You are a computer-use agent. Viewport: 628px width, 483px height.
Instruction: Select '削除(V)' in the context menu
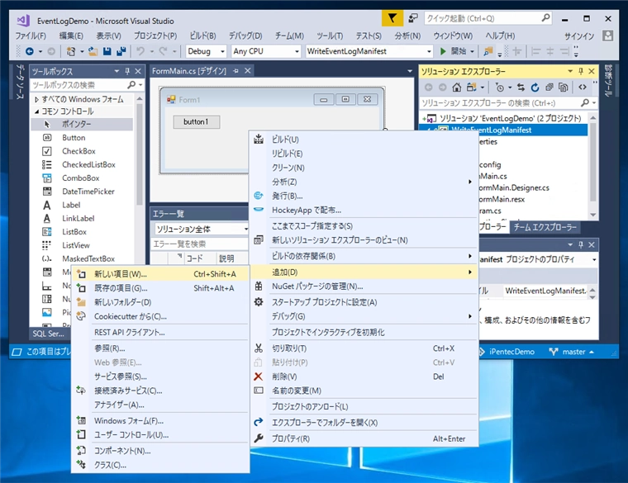[x=364, y=376]
